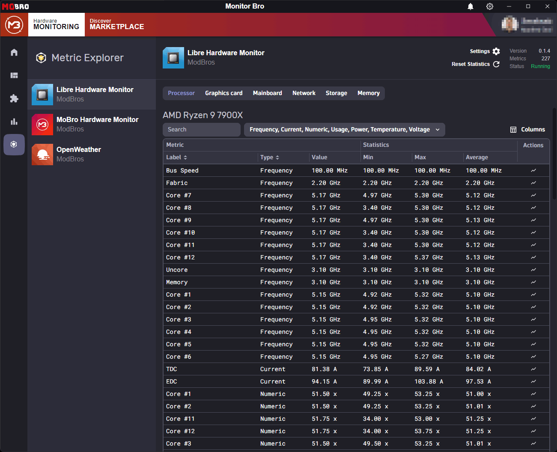Click the Average column header

click(x=477, y=158)
